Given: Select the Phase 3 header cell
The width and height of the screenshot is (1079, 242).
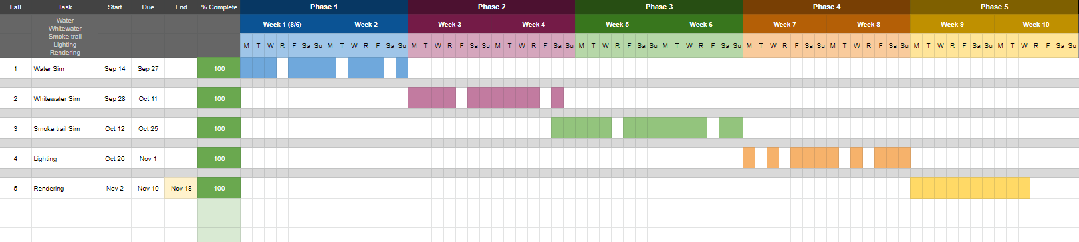Looking at the screenshot, I should point(659,7).
